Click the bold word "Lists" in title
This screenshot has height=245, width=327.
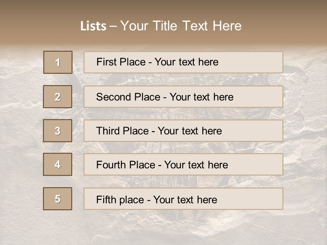click(93, 26)
